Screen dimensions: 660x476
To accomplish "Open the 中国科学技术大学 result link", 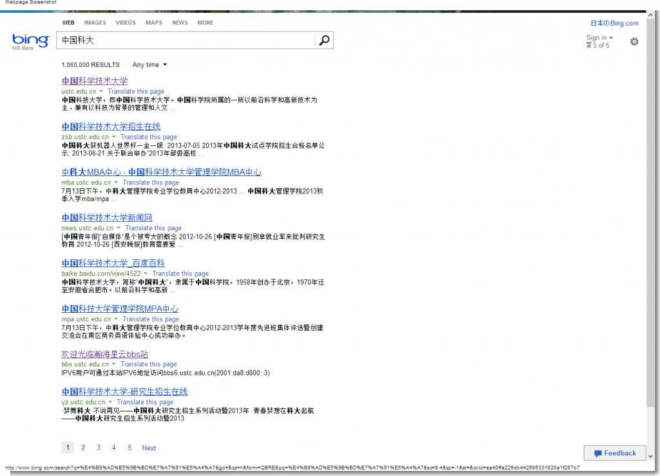I will (x=95, y=81).
